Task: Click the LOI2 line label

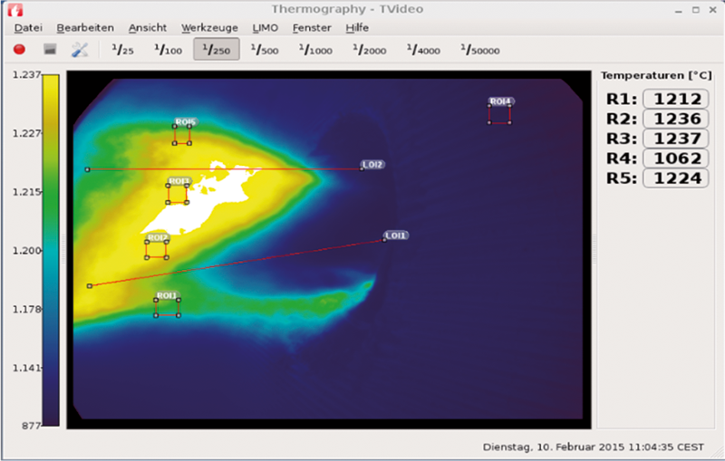Action: [372, 165]
